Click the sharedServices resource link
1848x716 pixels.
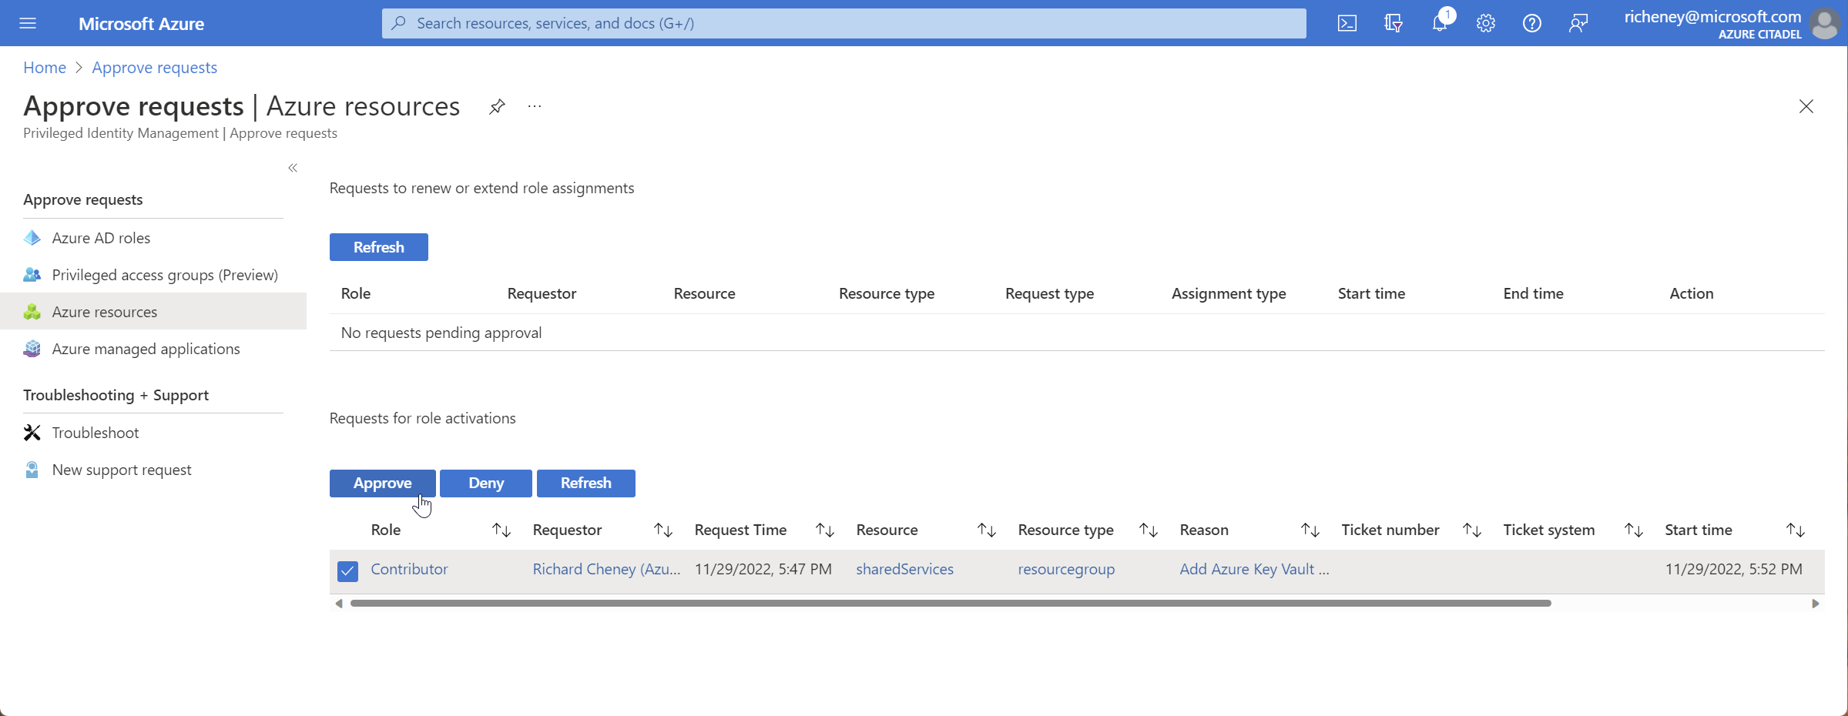point(904,569)
